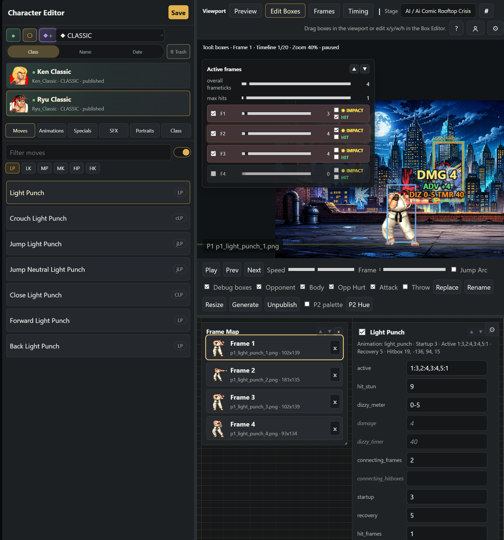Click the Rename button
The width and height of the screenshot is (504, 540).
pos(479,287)
